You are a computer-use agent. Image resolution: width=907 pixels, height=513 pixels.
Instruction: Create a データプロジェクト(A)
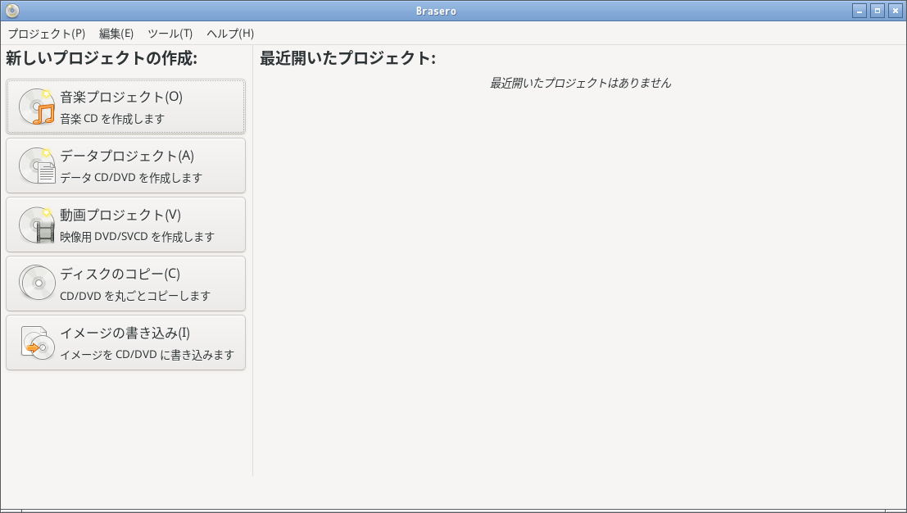click(x=125, y=166)
